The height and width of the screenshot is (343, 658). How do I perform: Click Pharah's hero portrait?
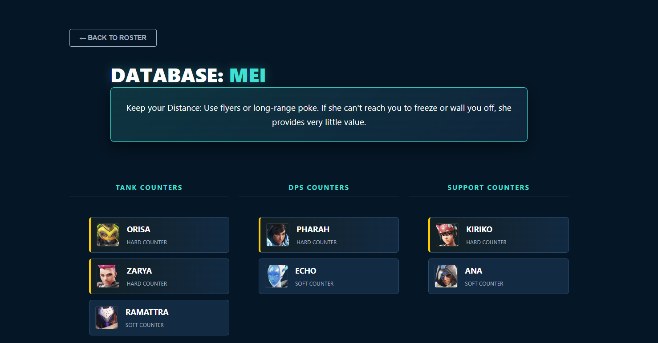point(278,235)
